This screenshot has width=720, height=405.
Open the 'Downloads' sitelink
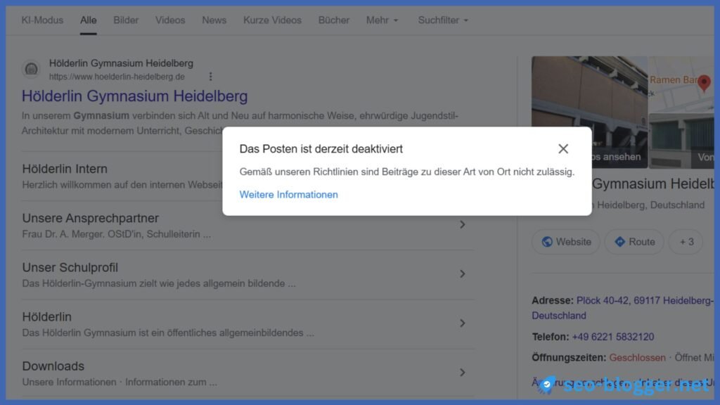click(53, 366)
